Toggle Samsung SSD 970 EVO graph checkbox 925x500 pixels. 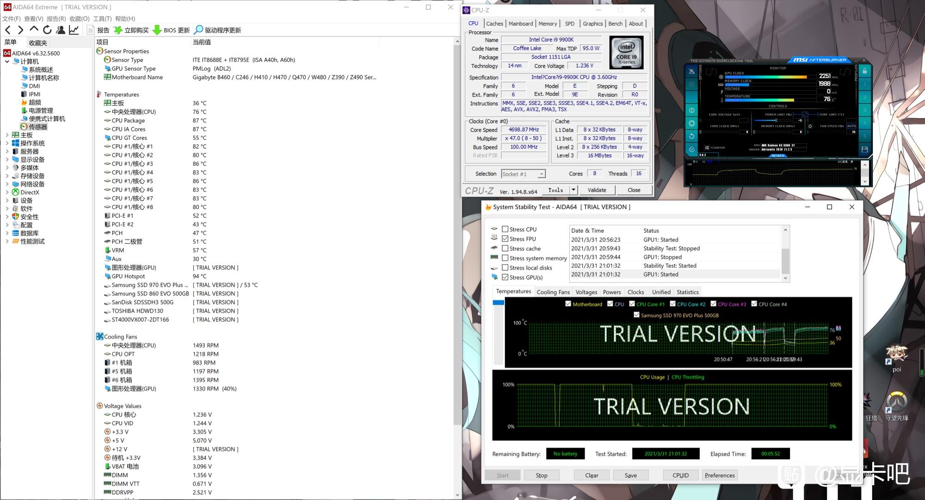coord(636,315)
